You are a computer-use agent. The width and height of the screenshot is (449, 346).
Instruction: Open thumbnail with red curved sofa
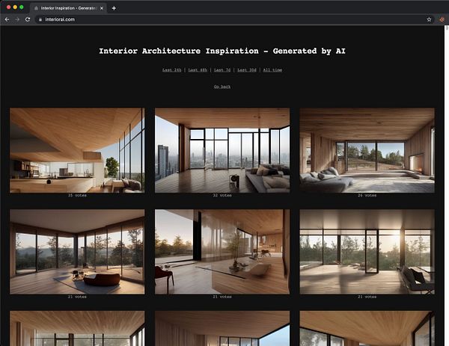[77, 252]
